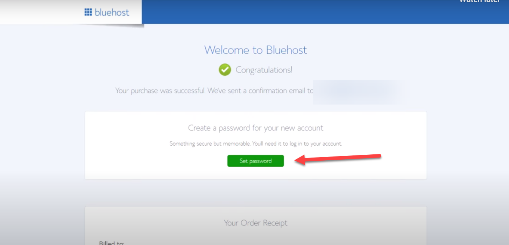Click Create a password for your new account heading

(x=256, y=128)
